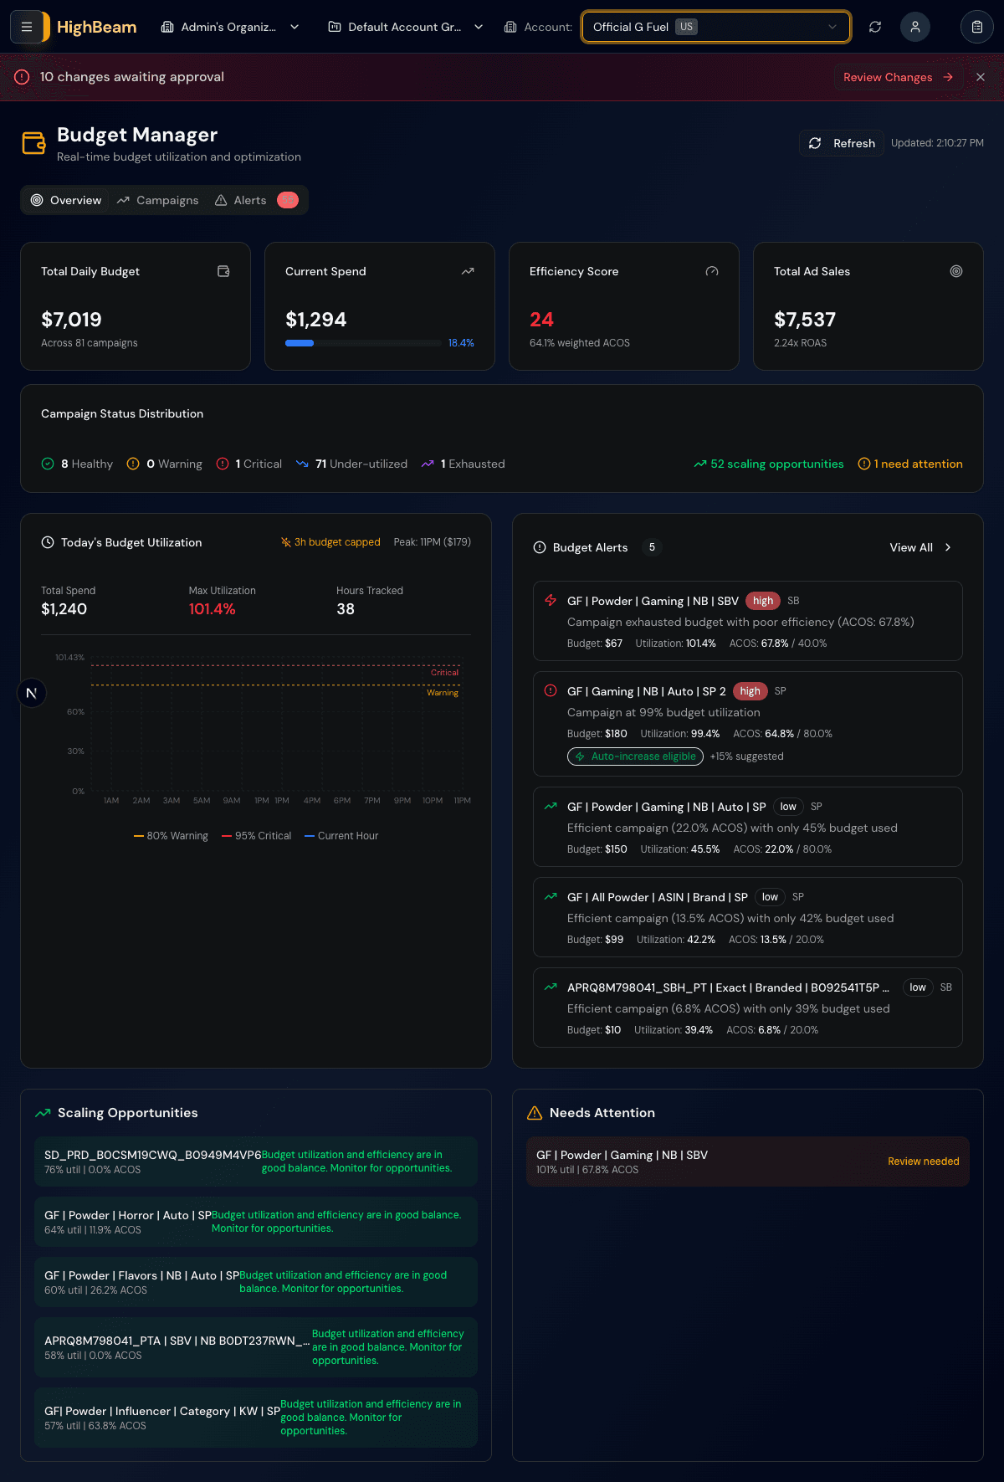Screen dimensions: 1004x1482
Task: Click Review needed on GF Powder Gaming SBV
Action: (924, 1161)
